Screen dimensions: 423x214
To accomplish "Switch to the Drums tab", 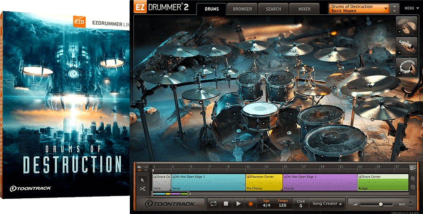I will (x=212, y=9).
